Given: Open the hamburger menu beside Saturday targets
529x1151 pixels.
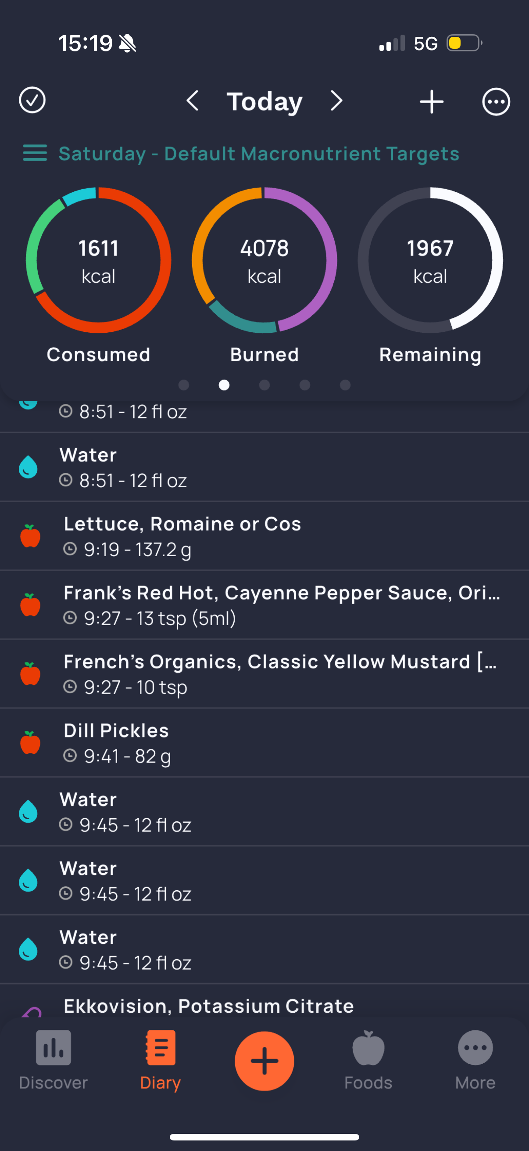Looking at the screenshot, I should click(x=35, y=153).
